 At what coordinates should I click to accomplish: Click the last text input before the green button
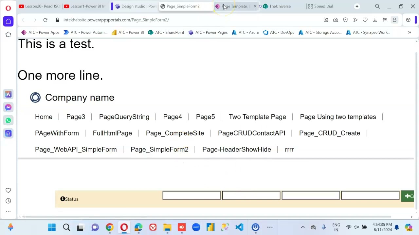tap(370, 196)
